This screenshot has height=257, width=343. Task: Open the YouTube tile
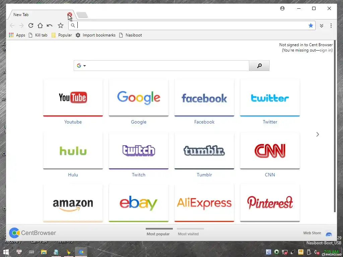73,98
